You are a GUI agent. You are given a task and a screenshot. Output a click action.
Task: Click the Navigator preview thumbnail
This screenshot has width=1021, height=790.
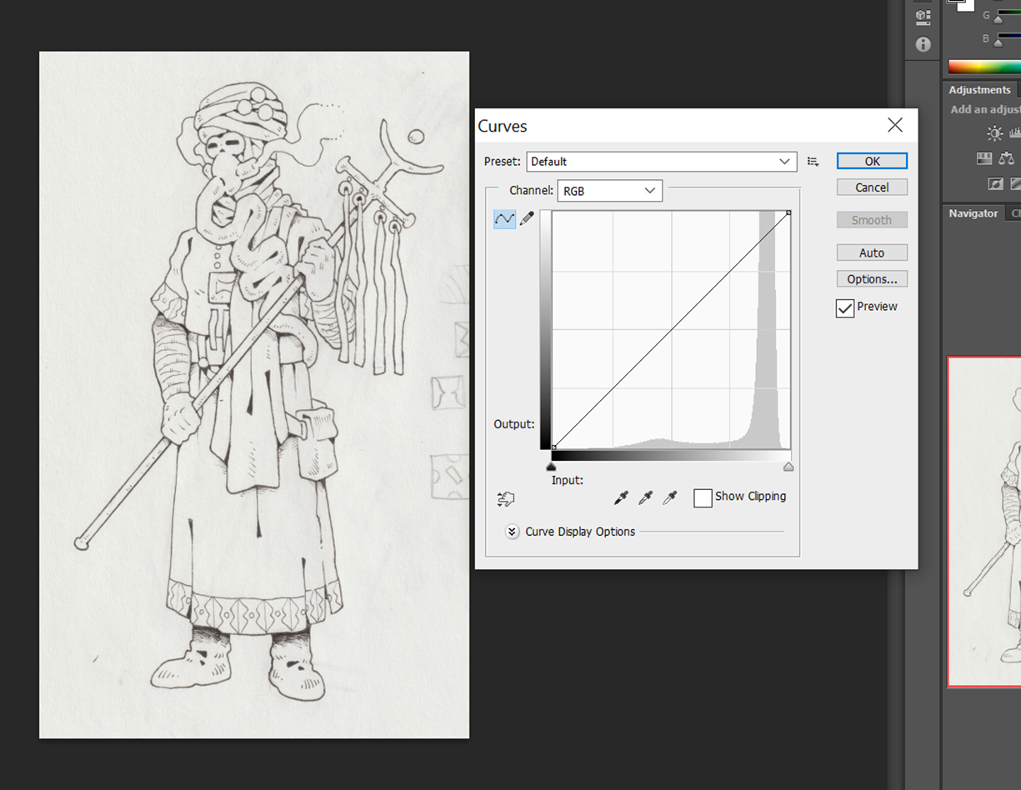click(984, 522)
